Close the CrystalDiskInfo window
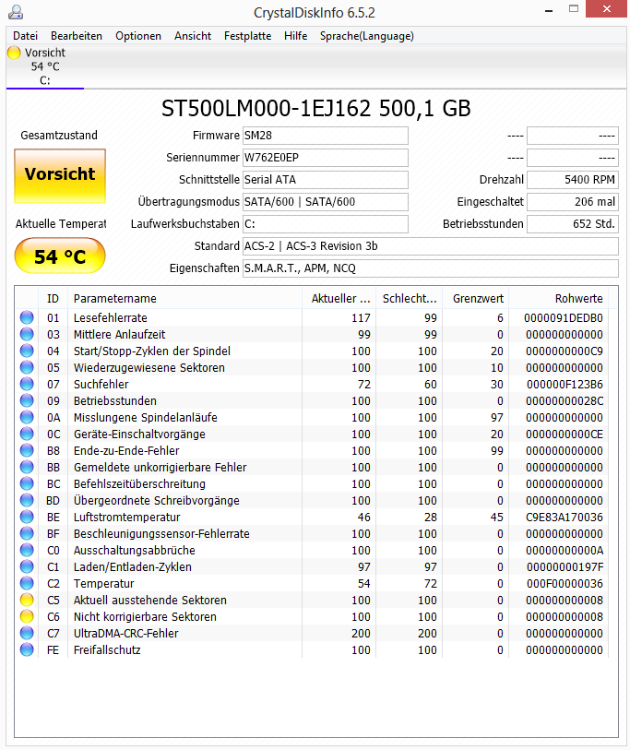The height and width of the screenshot is (750, 630). 606,8
